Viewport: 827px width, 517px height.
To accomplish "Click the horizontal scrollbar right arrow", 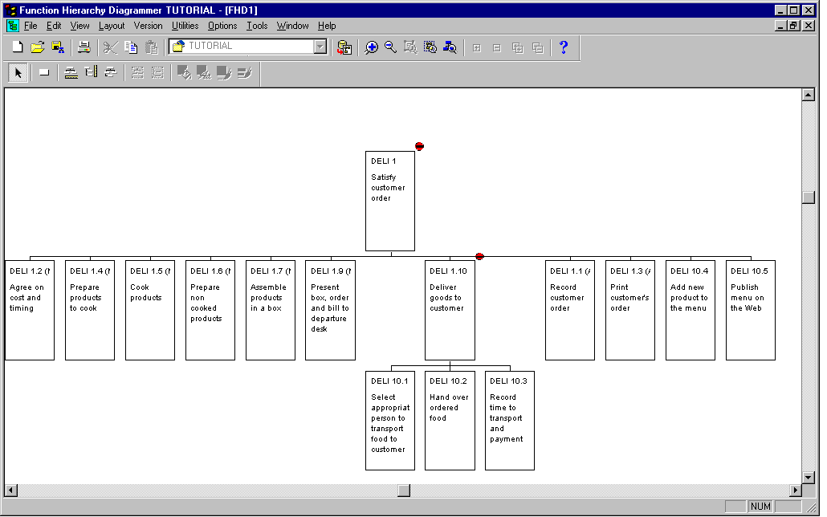I will (x=796, y=490).
